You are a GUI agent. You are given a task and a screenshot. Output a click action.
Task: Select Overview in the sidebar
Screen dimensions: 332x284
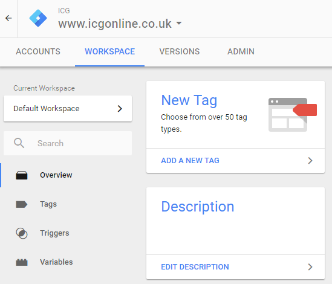tap(56, 175)
